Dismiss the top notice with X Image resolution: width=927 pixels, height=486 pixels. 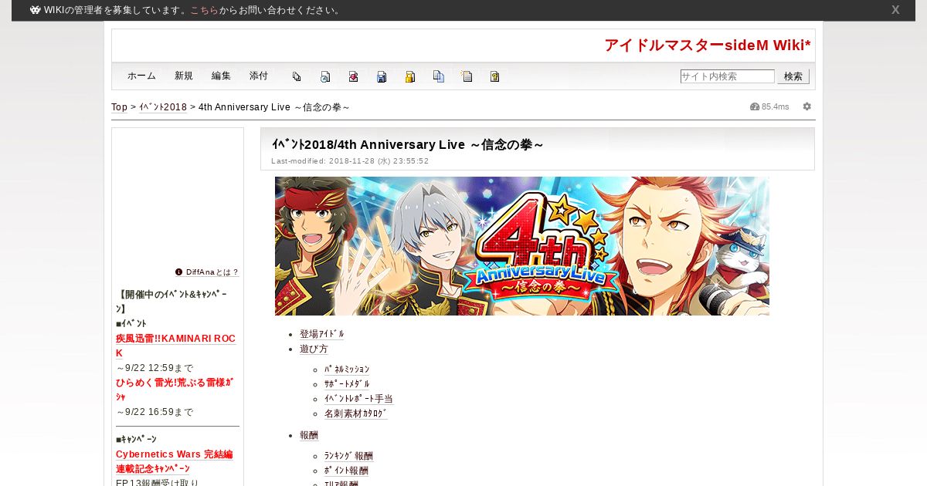click(895, 10)
